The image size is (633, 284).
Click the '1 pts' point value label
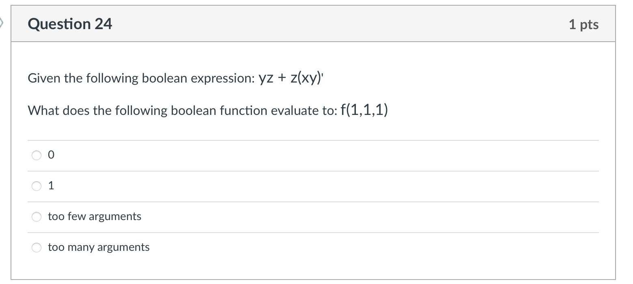click(x=583, y=25)
